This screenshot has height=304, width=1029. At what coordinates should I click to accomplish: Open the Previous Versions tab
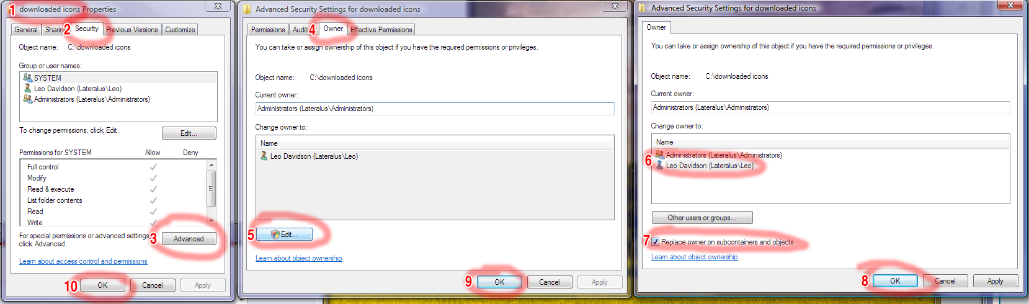(131, 30)
